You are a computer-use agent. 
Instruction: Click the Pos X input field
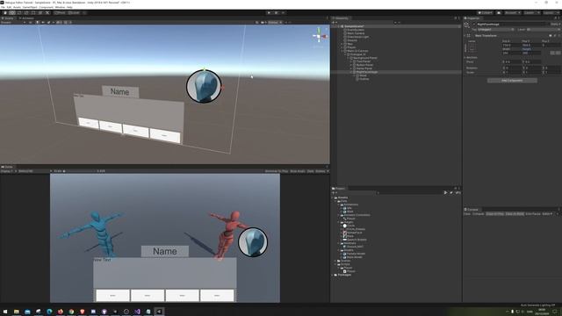[x=511, y=45]
